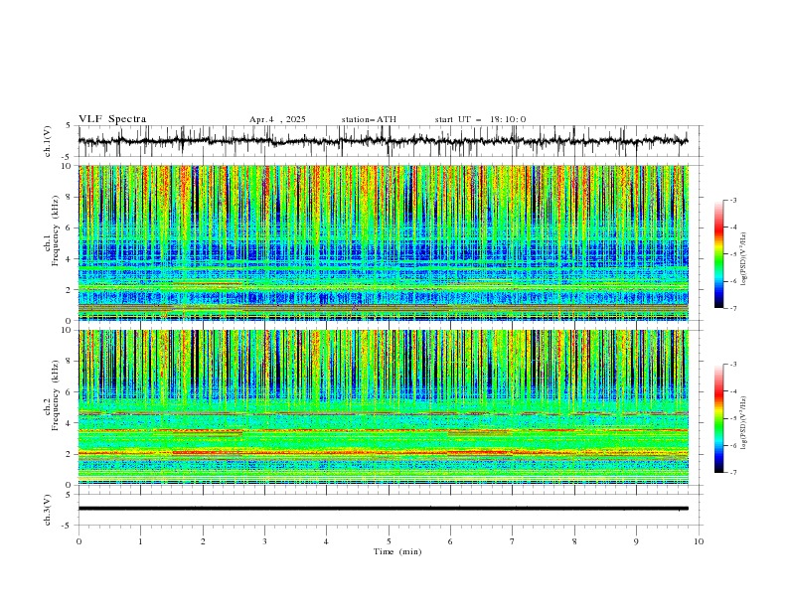Click the ch.1 voltage waveform trace
This screenshot has height=608, width=787.
point(383,141)
